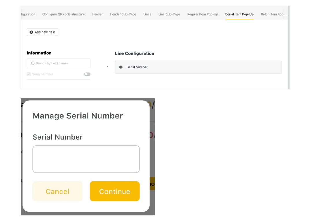Select the Lines tab
311x219 pixels.
tap(147, 14)
